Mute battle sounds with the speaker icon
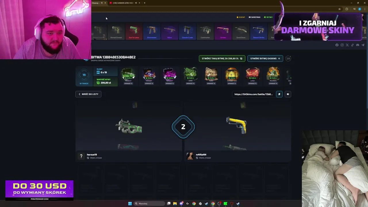Screen dimensions: 368x207 point(288,94)
